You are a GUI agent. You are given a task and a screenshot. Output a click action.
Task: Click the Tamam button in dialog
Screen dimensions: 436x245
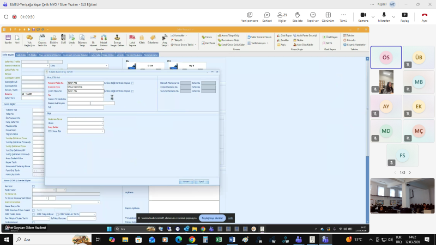click(x=185, y=181)
